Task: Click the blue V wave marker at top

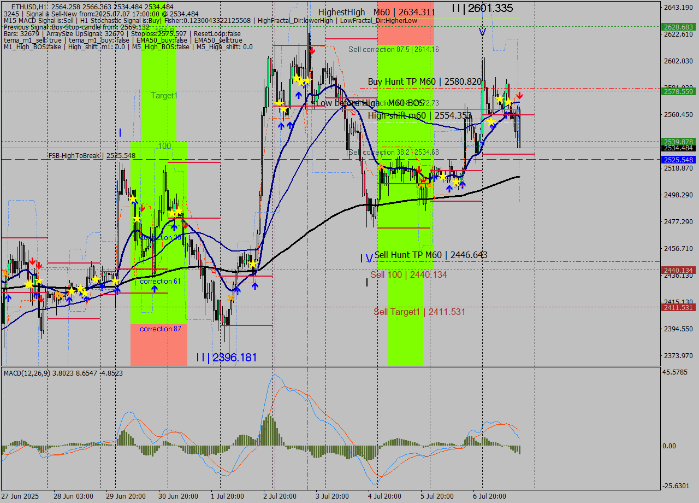Action: tap(482, 32)
